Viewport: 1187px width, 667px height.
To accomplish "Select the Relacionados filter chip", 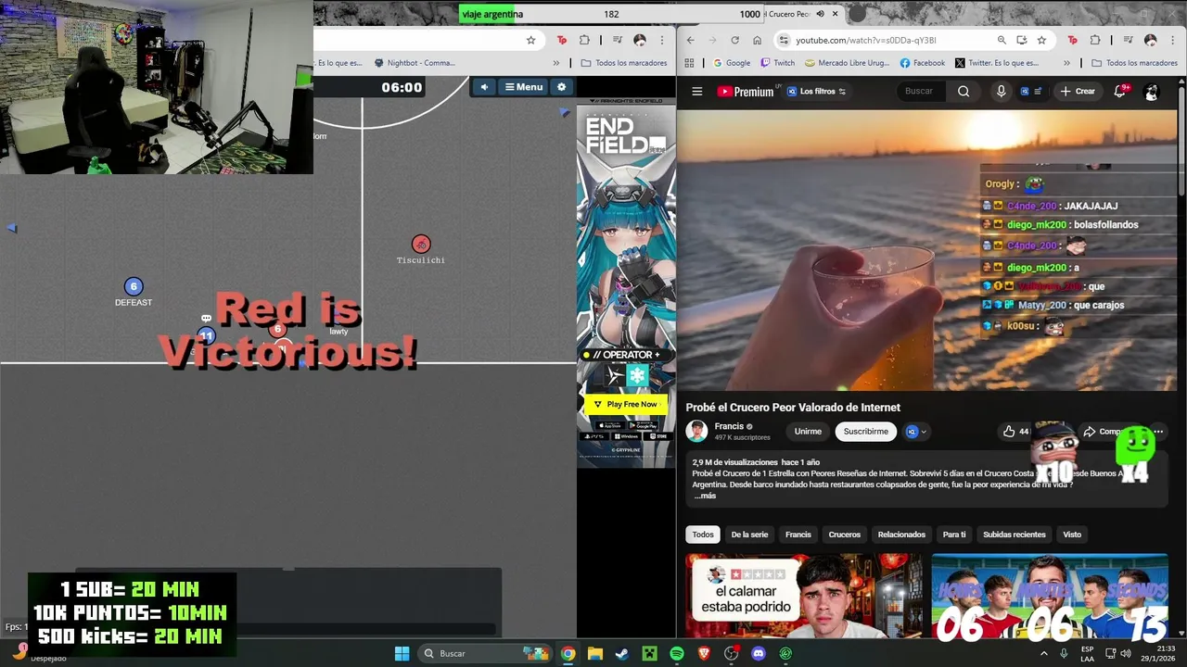I will coord(901,535).
